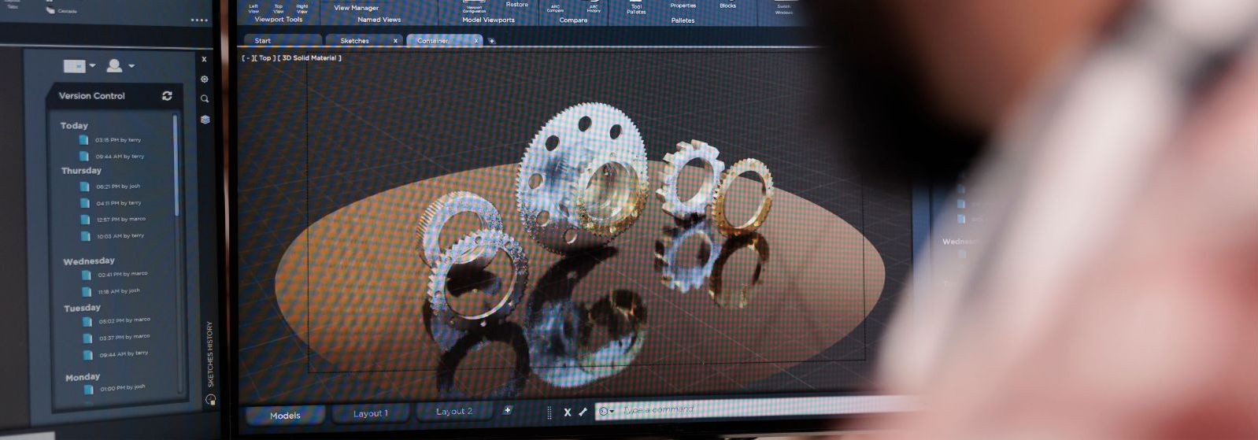Click the Version Control list scrollbar
Image resolution: width=1258 pixels, height=440 pixels.
176,165
